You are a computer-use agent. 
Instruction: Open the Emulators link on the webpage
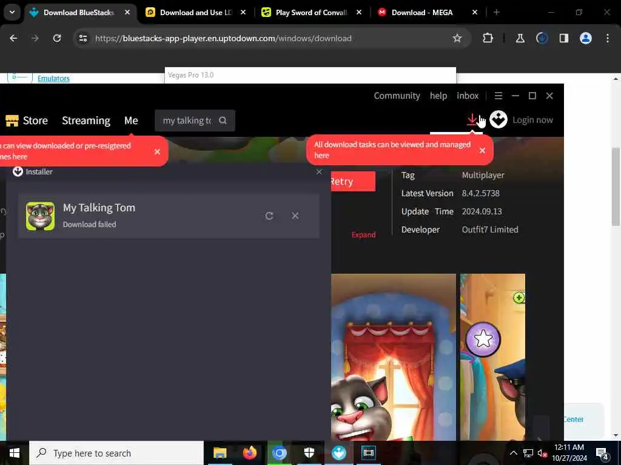pyautogui.click(x=53, y=78)
